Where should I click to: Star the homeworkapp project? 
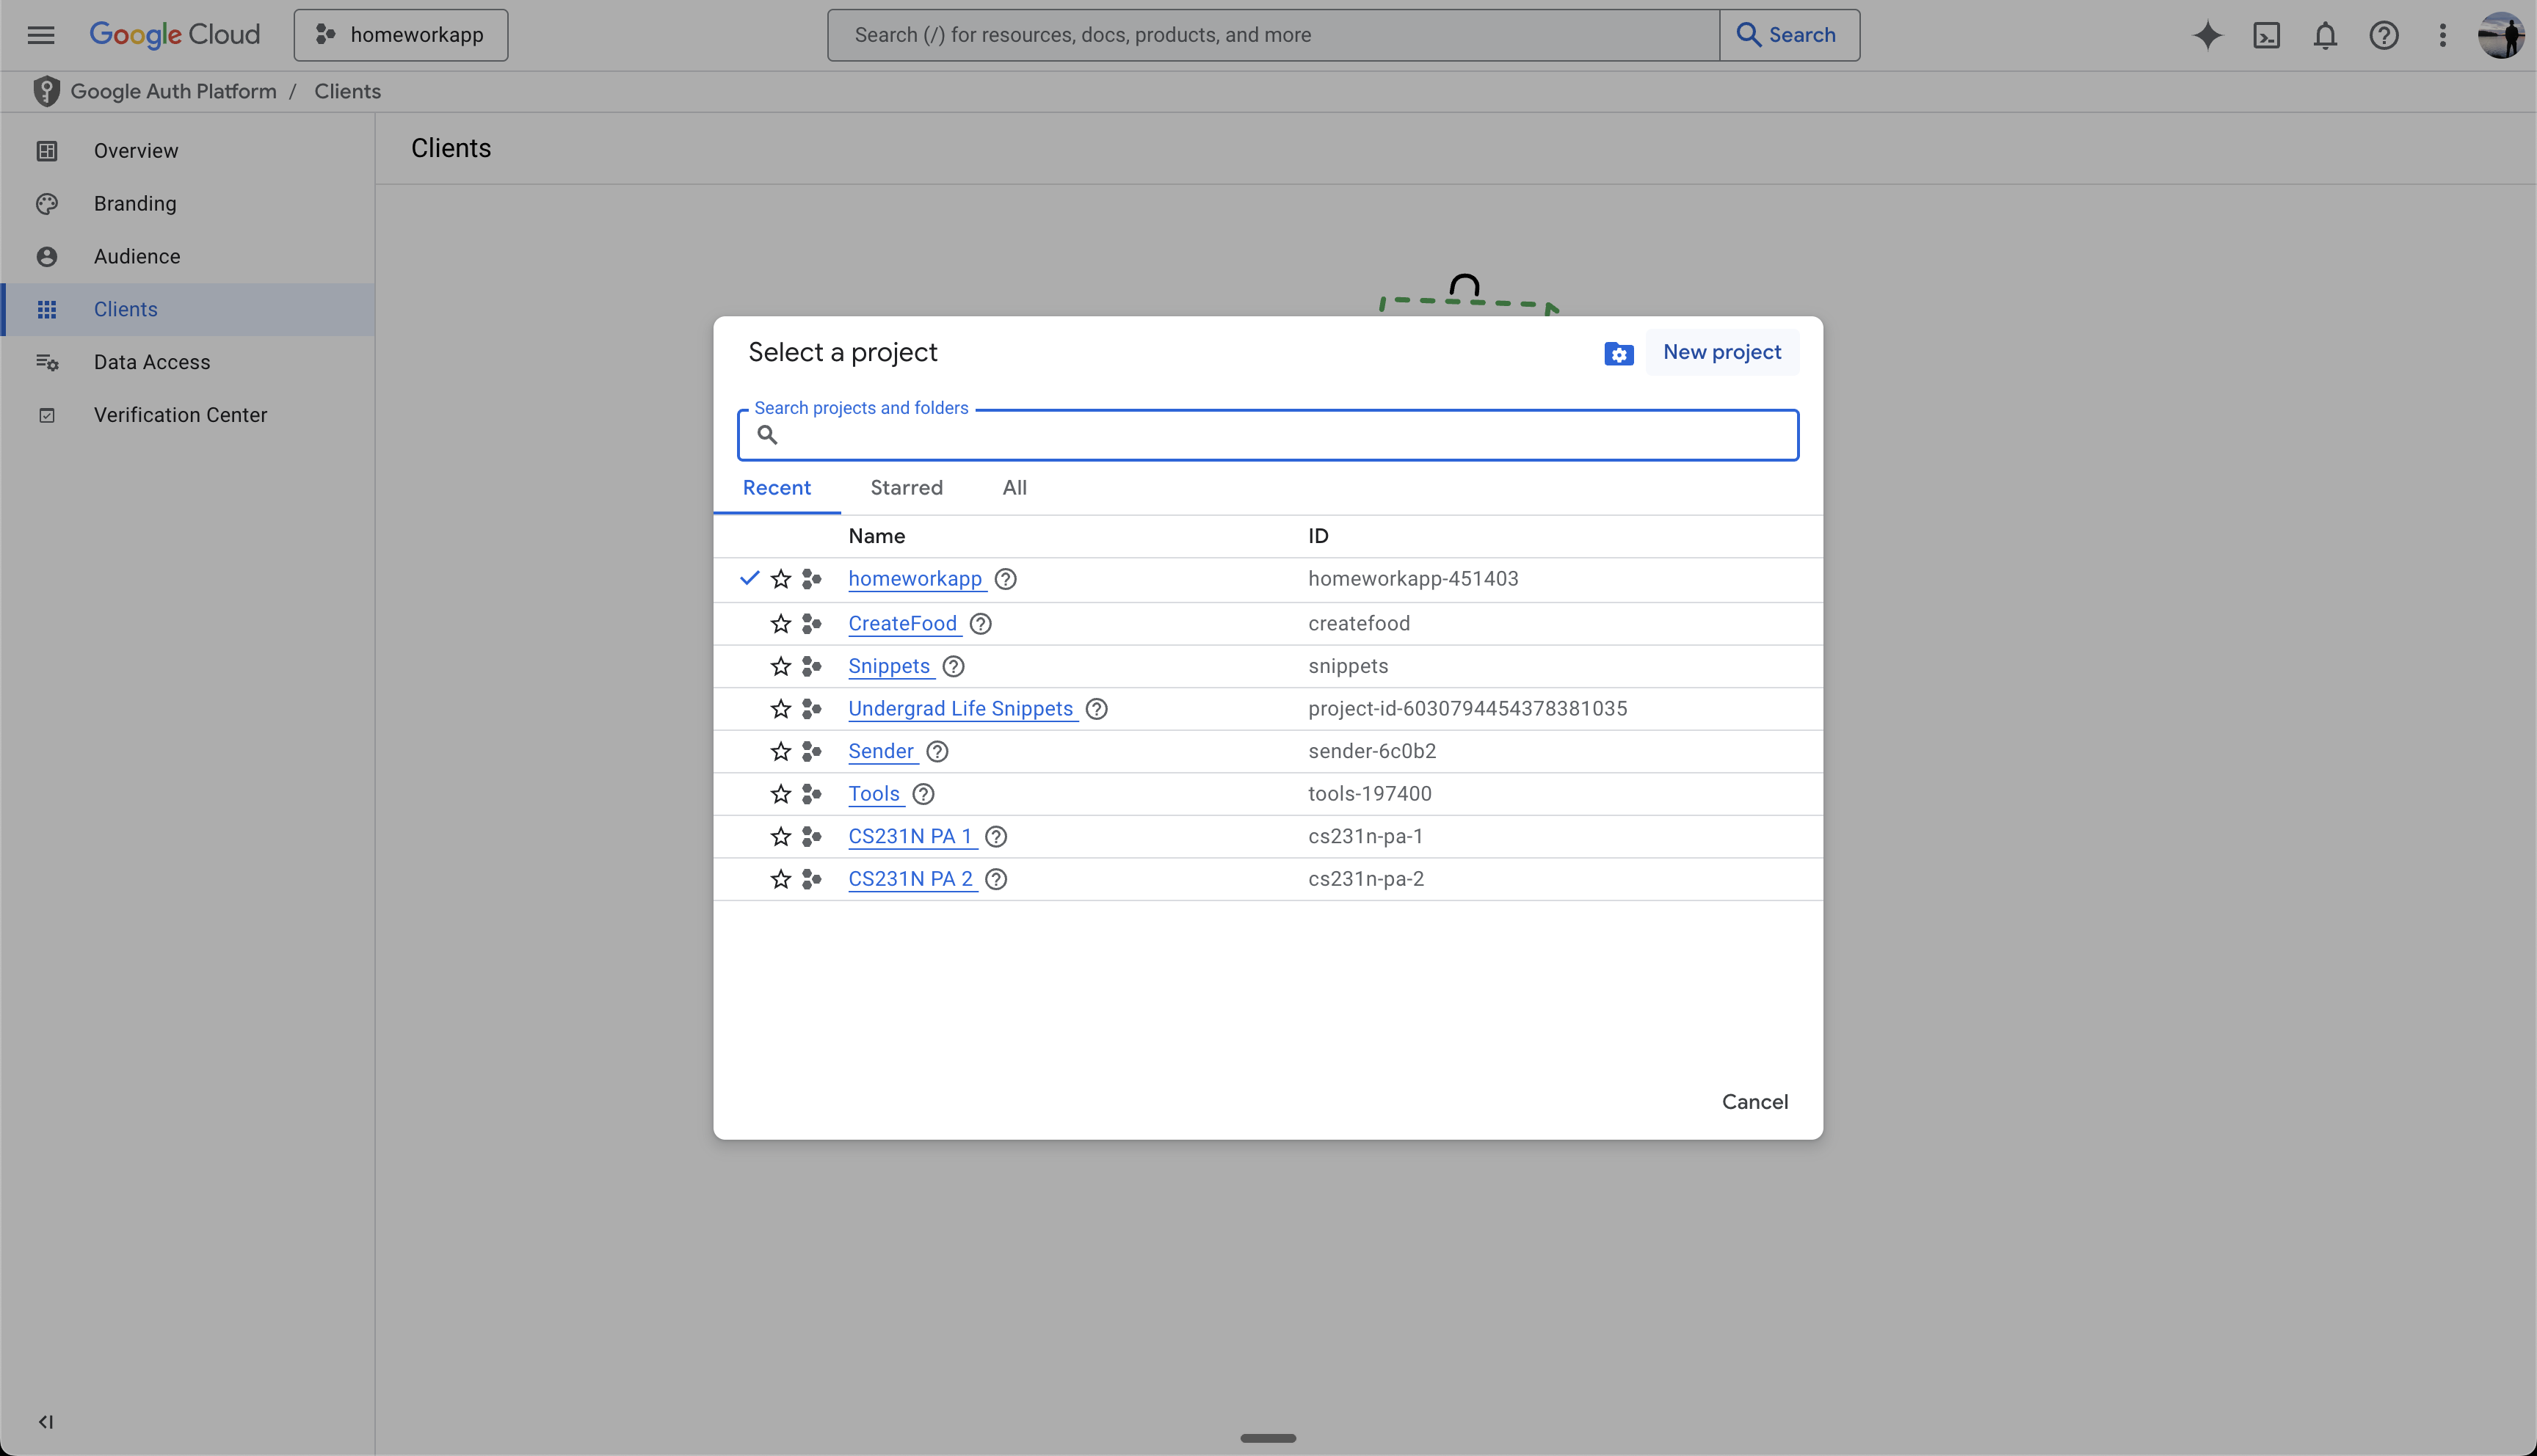tap(781, 579)
